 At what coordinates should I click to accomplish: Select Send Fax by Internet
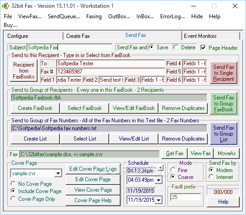tap(221, 177)
